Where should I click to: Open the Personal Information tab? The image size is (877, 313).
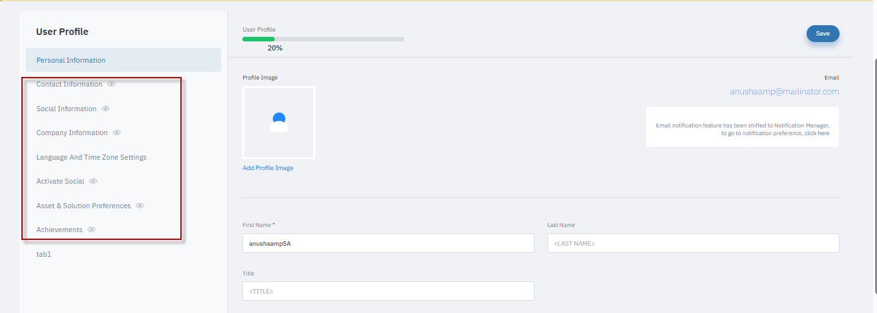point(71,60)
